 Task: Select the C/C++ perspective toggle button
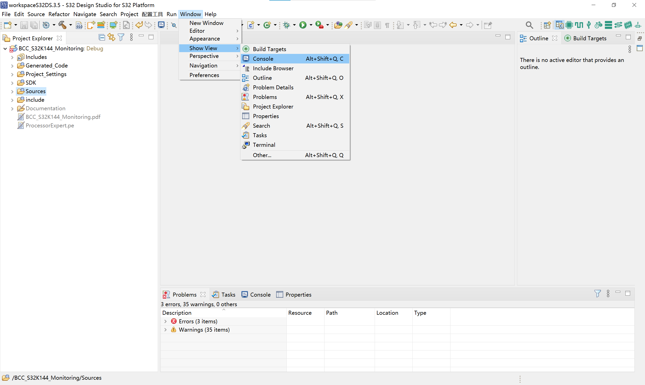tap(559, 25)
